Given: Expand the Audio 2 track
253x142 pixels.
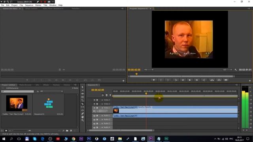Looking at the screenshot, I should [102, 120].
